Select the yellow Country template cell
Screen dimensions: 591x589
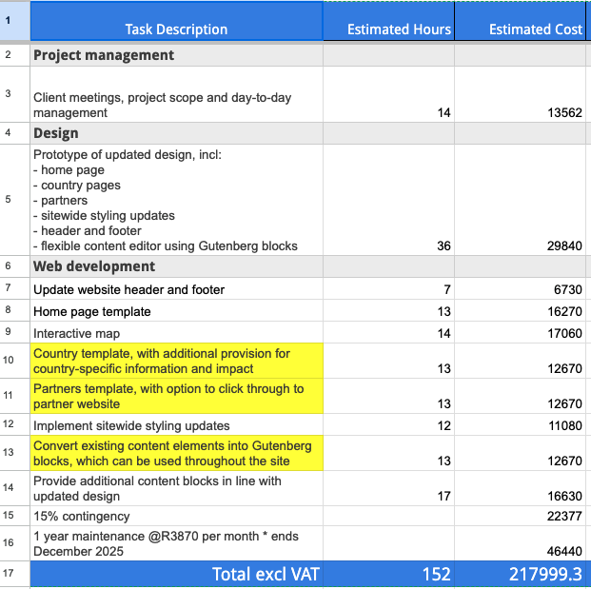point(177,361)
